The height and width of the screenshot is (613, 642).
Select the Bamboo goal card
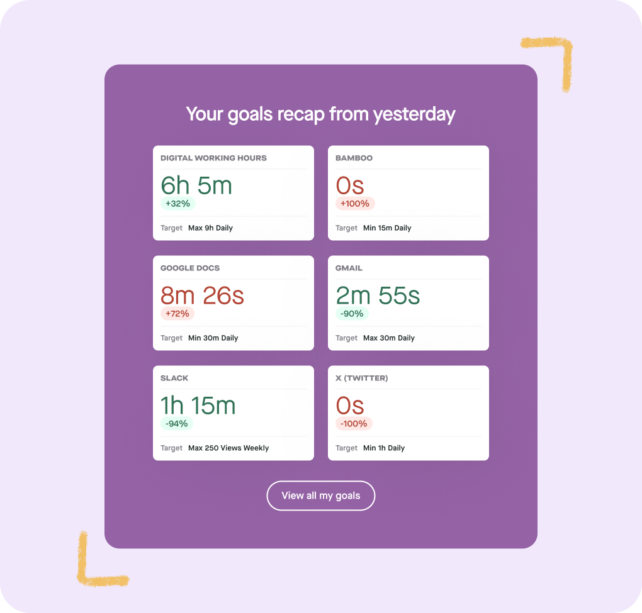pyautogui.click(x=408, y=192)
